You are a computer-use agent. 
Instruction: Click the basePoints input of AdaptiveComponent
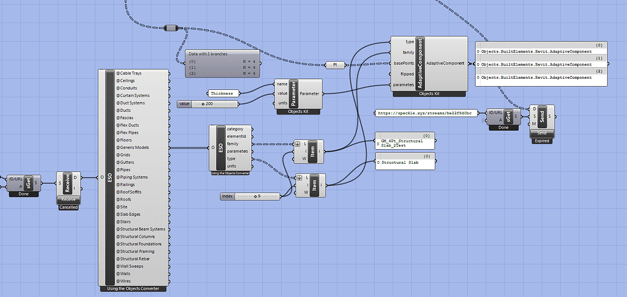tap(404, 63)
